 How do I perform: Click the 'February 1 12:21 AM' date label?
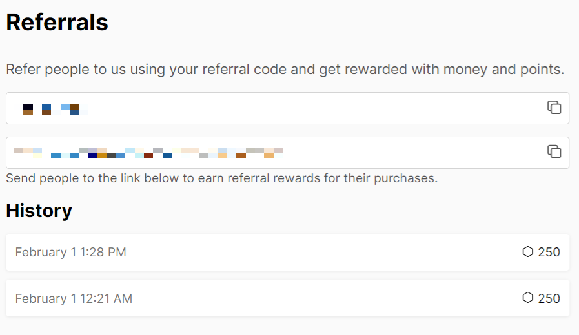click(x=74, y=298)
